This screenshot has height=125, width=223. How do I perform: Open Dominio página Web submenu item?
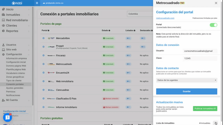coord(16,66)
